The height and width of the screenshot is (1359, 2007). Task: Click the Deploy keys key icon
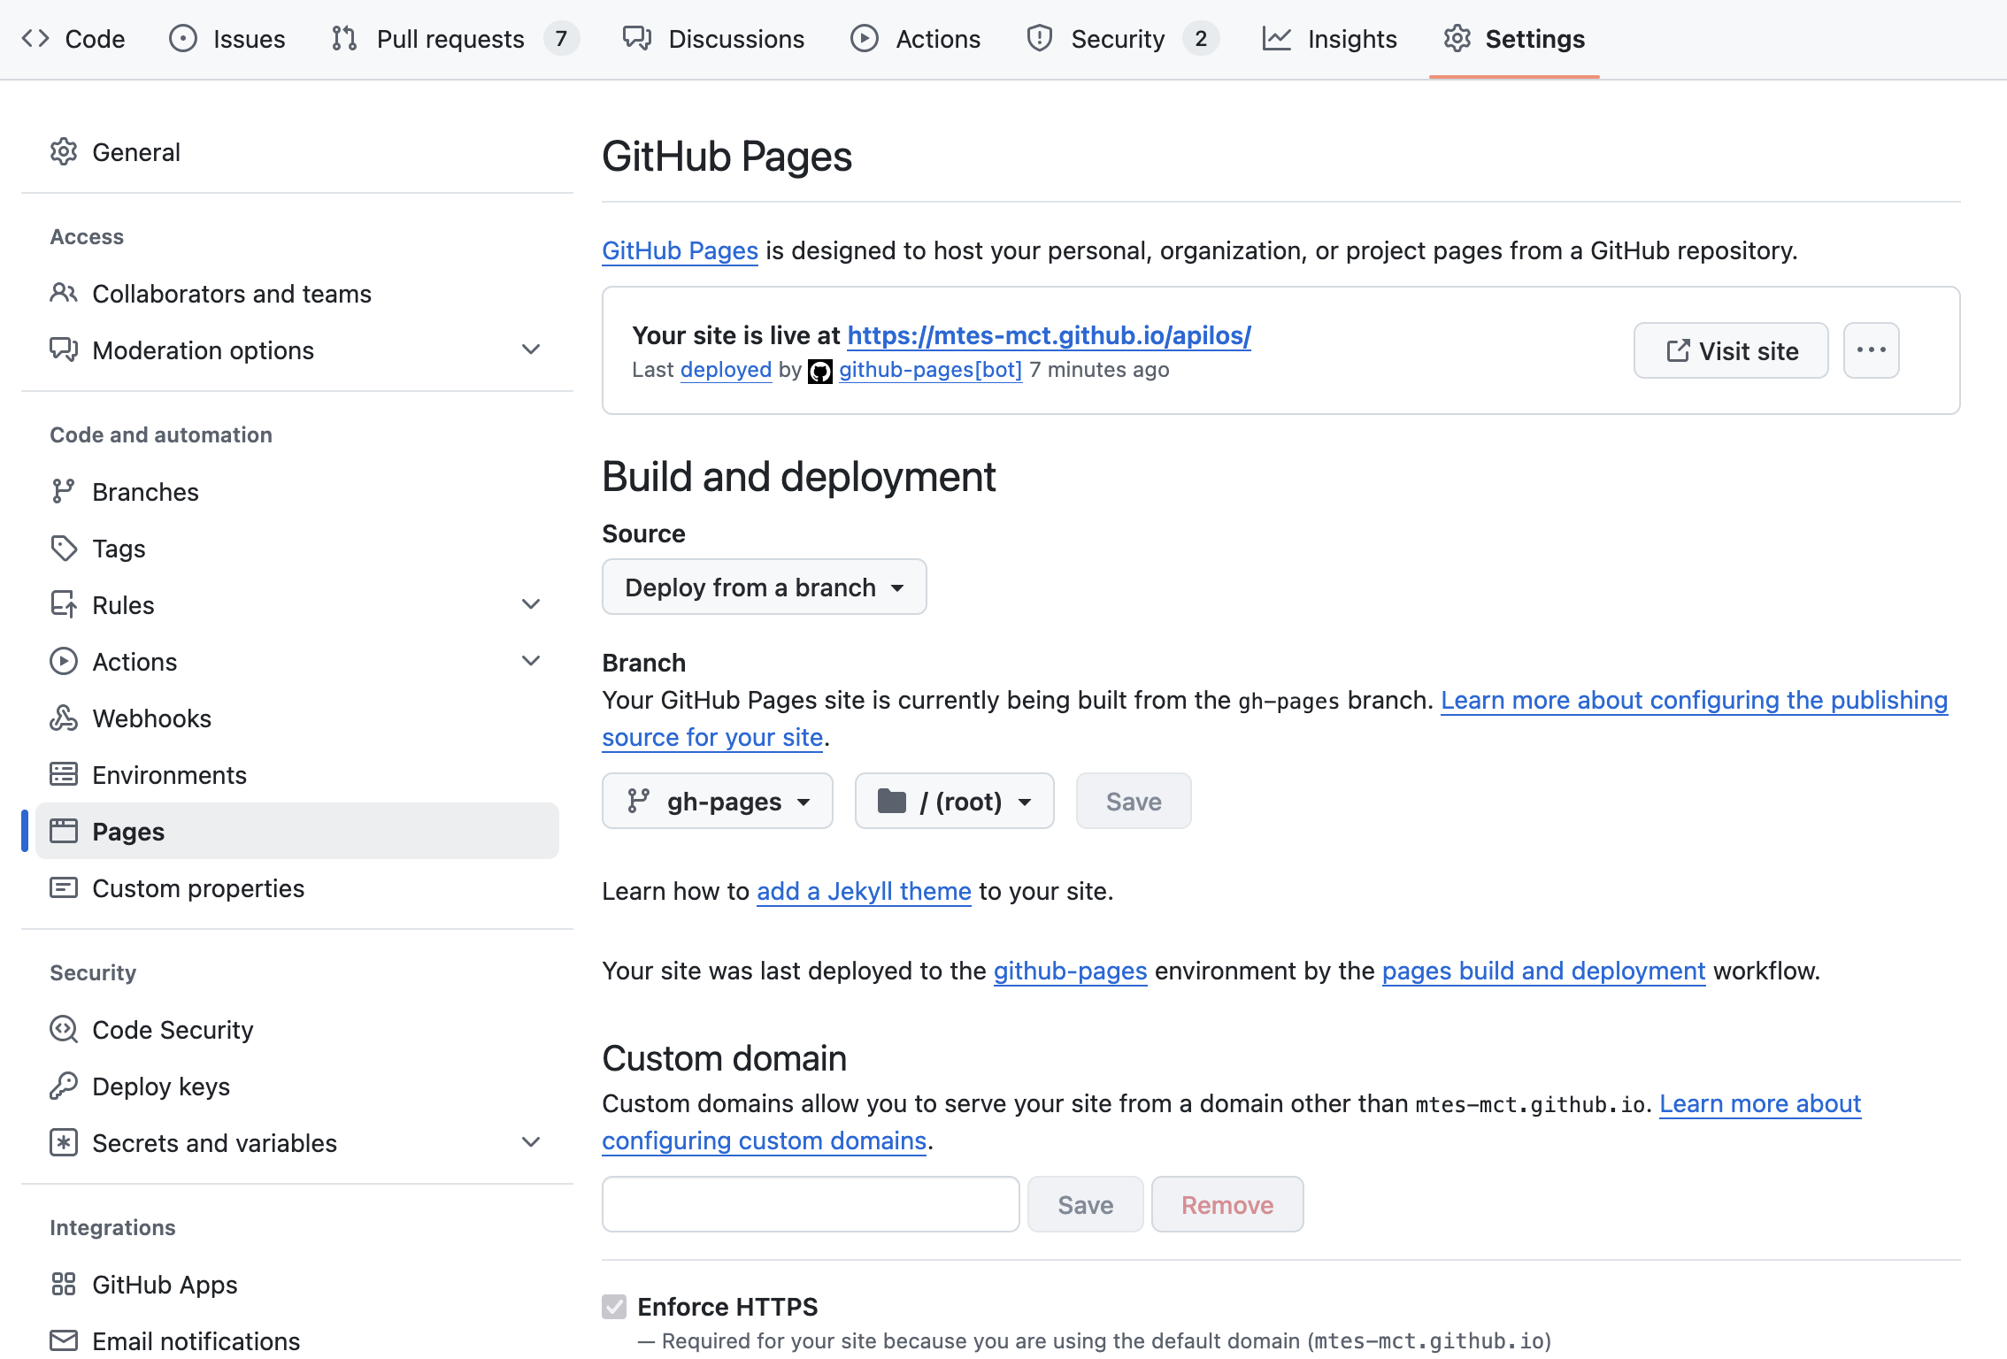point(64,1086)
